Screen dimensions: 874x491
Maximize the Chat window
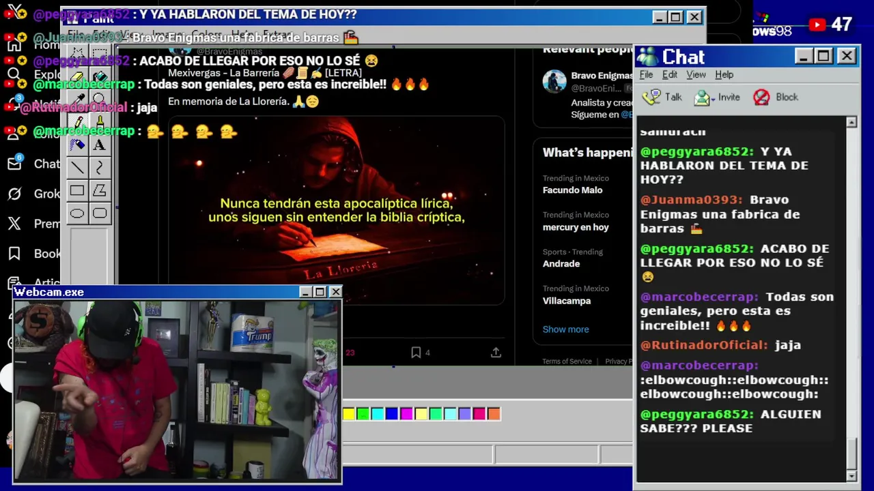[823, 56]
